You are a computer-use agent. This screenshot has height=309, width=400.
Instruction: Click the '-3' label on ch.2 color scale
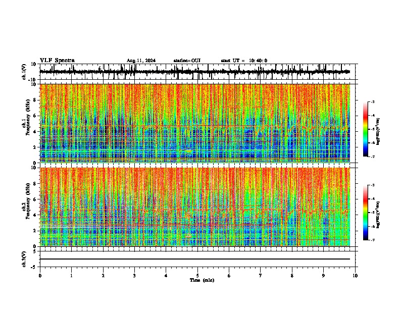(x=373, y=185)
